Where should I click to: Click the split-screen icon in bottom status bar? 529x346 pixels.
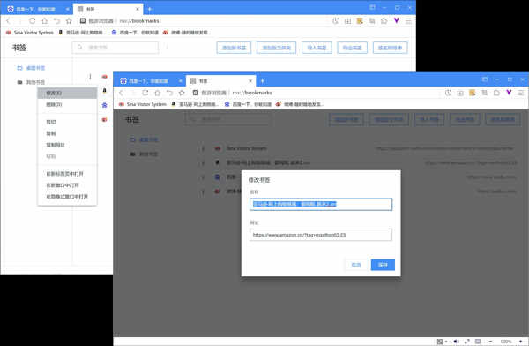click(x=478, y=342)
